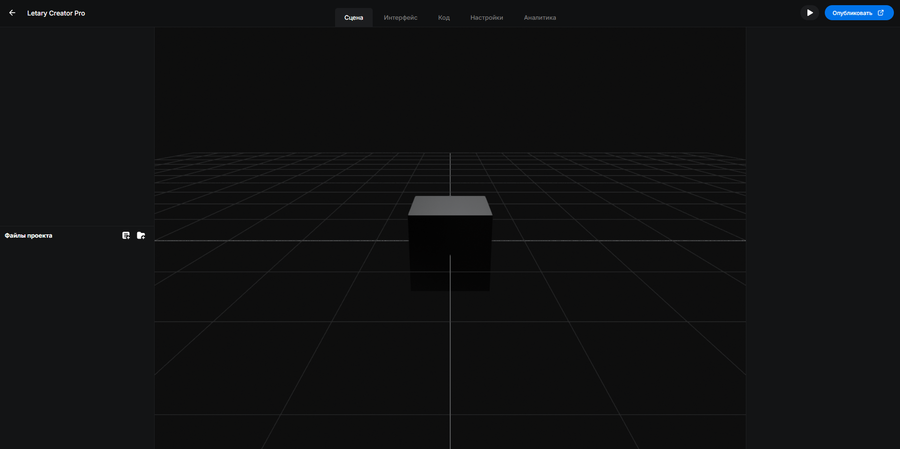Click the Опубликовать button text
This screenshot has width=900, height=449.
(852, 13)
